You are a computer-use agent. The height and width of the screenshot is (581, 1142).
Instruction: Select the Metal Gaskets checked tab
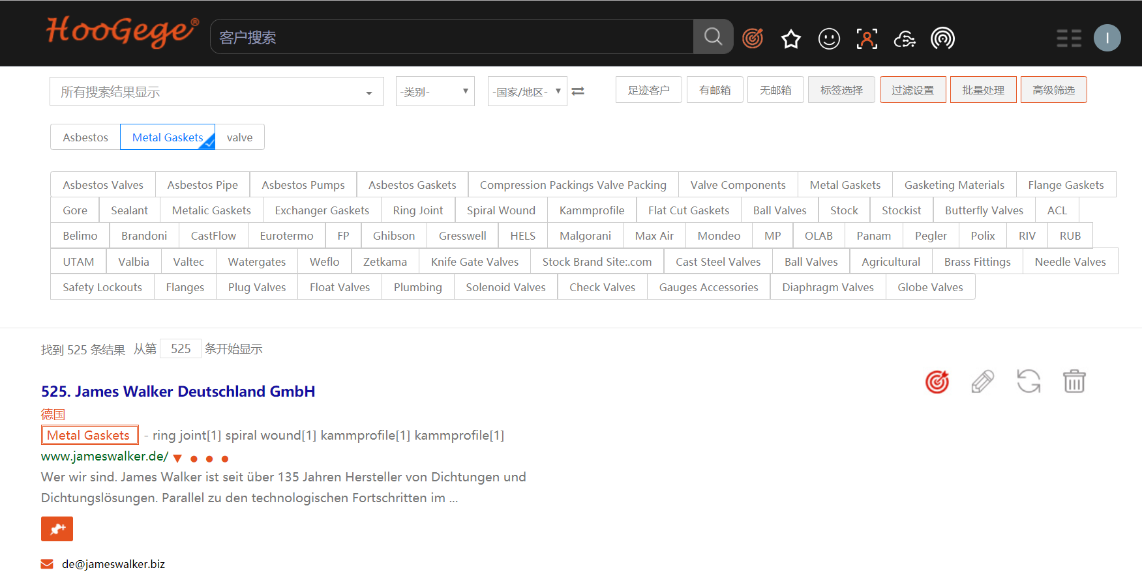[x=168, y=137]
